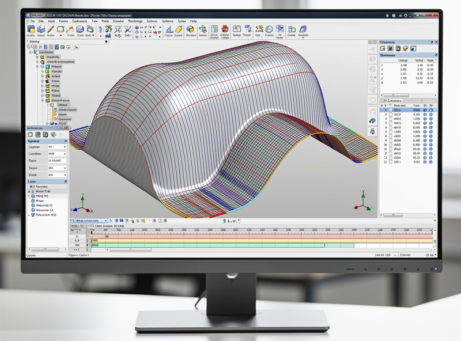Click the float button on right panel header

pos(432,42)
